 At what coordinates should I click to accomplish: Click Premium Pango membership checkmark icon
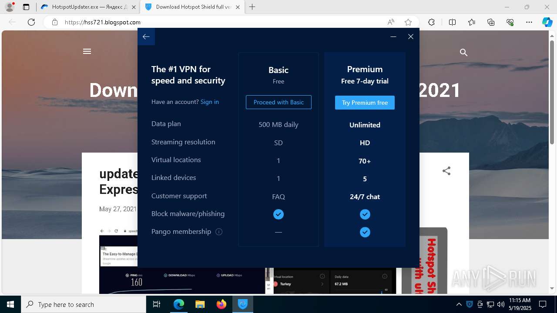(365, 232)
